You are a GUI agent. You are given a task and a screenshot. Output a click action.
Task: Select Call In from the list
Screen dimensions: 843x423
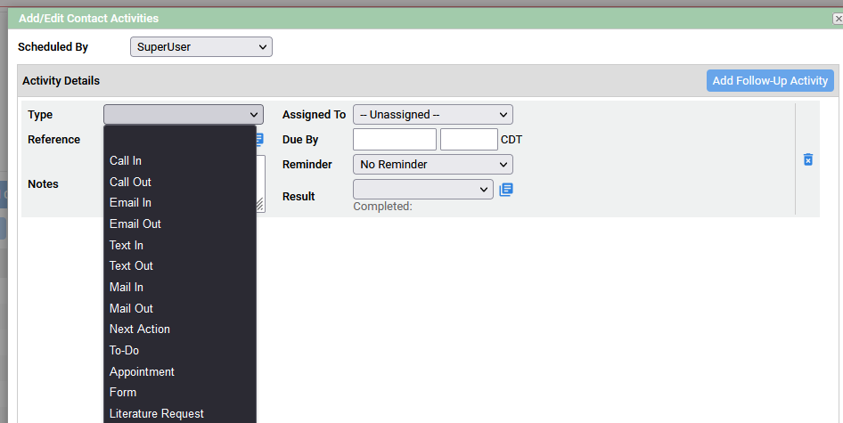[x=180, y=160]
